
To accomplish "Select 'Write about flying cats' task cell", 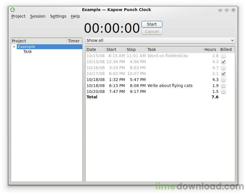I will coord(170,86).
